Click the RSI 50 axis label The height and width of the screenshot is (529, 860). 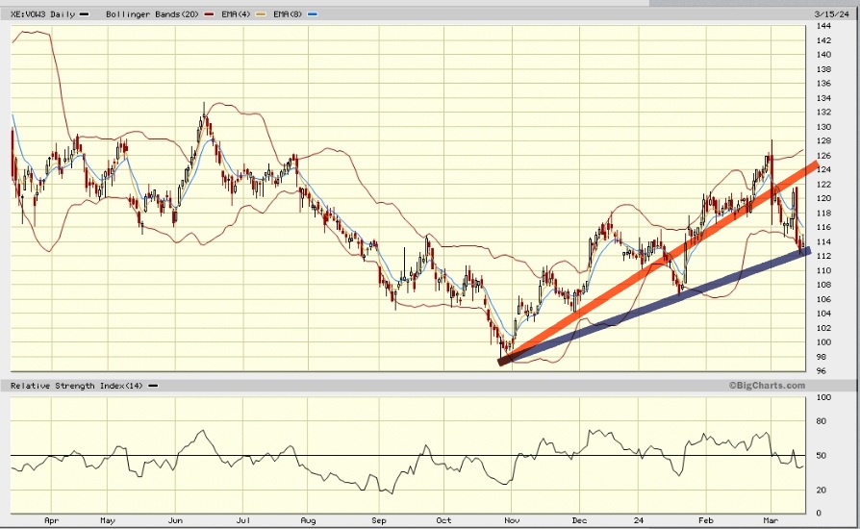822,456
